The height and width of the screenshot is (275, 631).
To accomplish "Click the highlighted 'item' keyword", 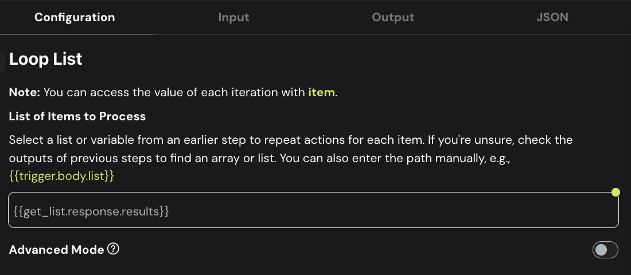I will point(321,92).
